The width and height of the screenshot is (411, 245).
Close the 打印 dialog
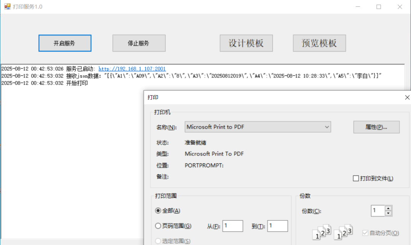[x=407, y=98]
